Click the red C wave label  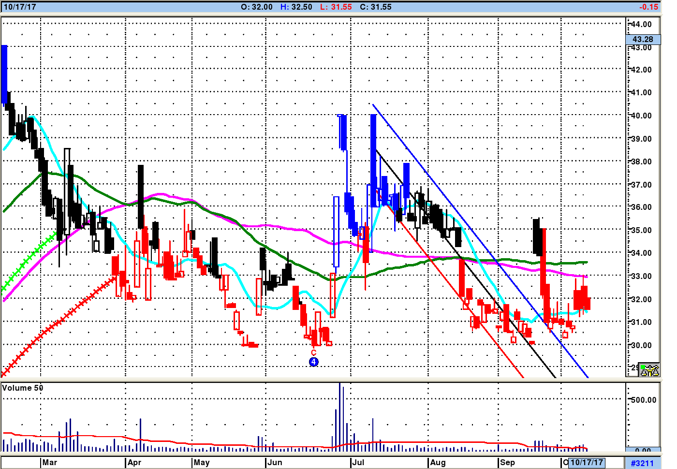click(313, 353)
